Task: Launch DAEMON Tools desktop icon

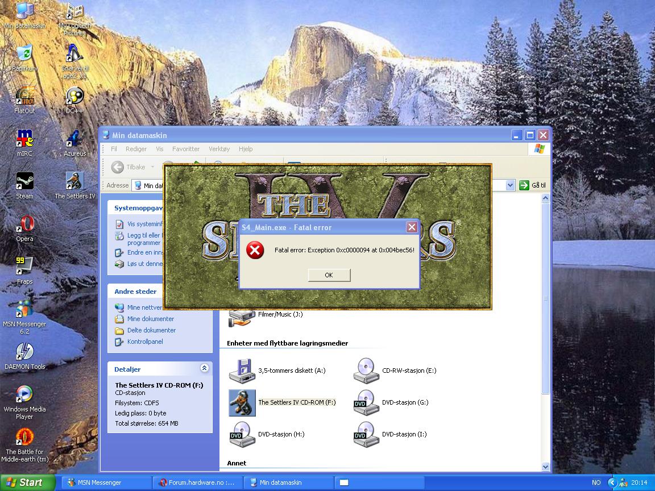Action: (24, 356)
